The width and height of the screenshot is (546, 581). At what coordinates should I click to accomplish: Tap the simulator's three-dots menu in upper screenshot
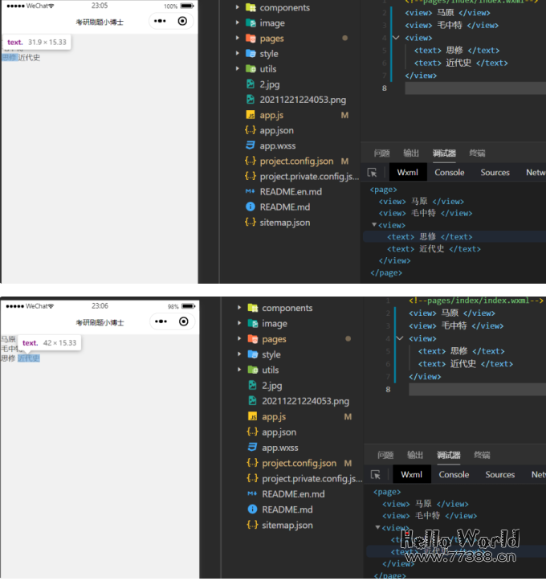pos(161,22)
